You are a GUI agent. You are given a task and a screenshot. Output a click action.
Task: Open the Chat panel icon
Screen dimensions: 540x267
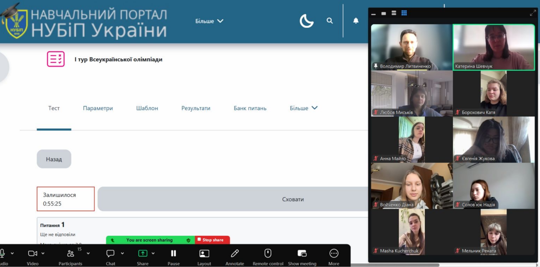[x=110, y=253]
